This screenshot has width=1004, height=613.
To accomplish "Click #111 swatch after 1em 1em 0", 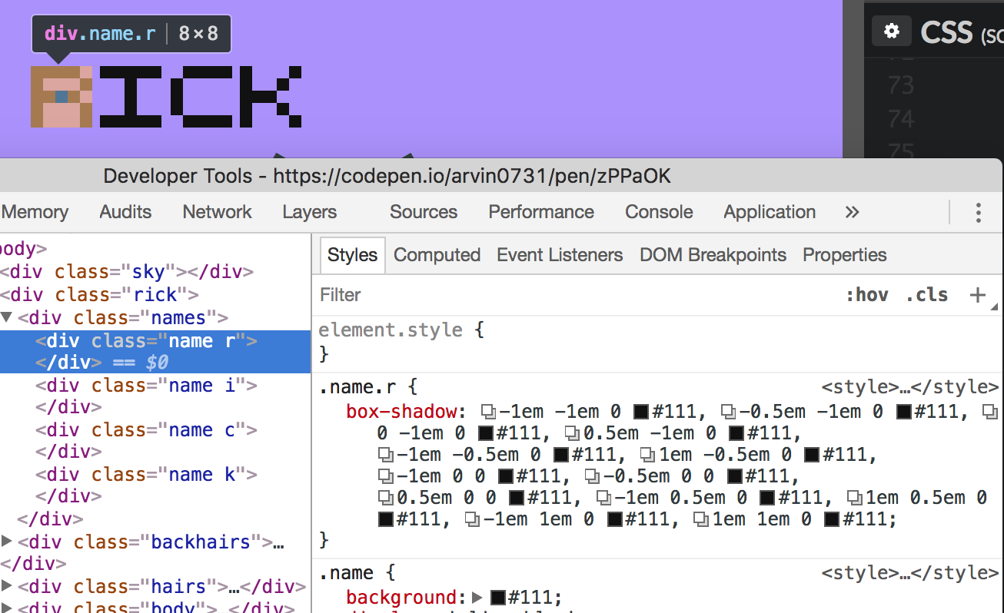I will tap(831, 520).
